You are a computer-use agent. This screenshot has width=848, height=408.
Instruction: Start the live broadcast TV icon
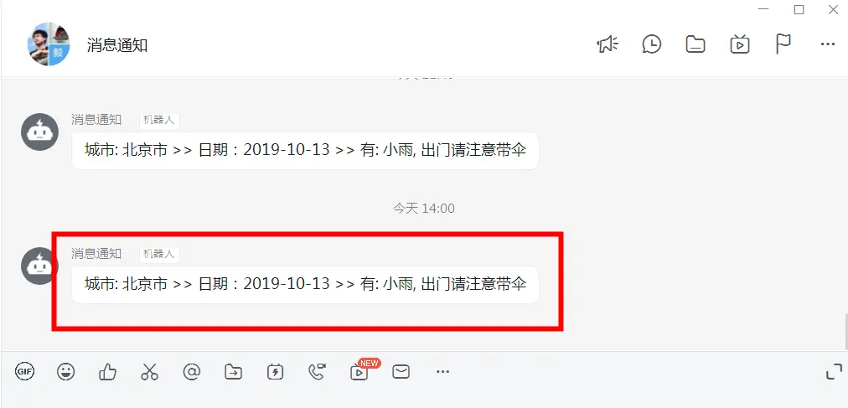point(739,44)
